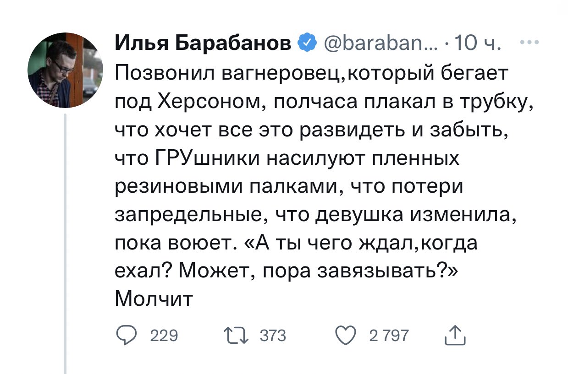Open the three-dot more options menu
Image resolution: width=568 pixels, height=374 pixels.
[529, 44]
